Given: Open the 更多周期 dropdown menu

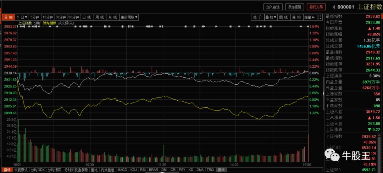Looking at the screenshot, I should (x=129, y=17).
